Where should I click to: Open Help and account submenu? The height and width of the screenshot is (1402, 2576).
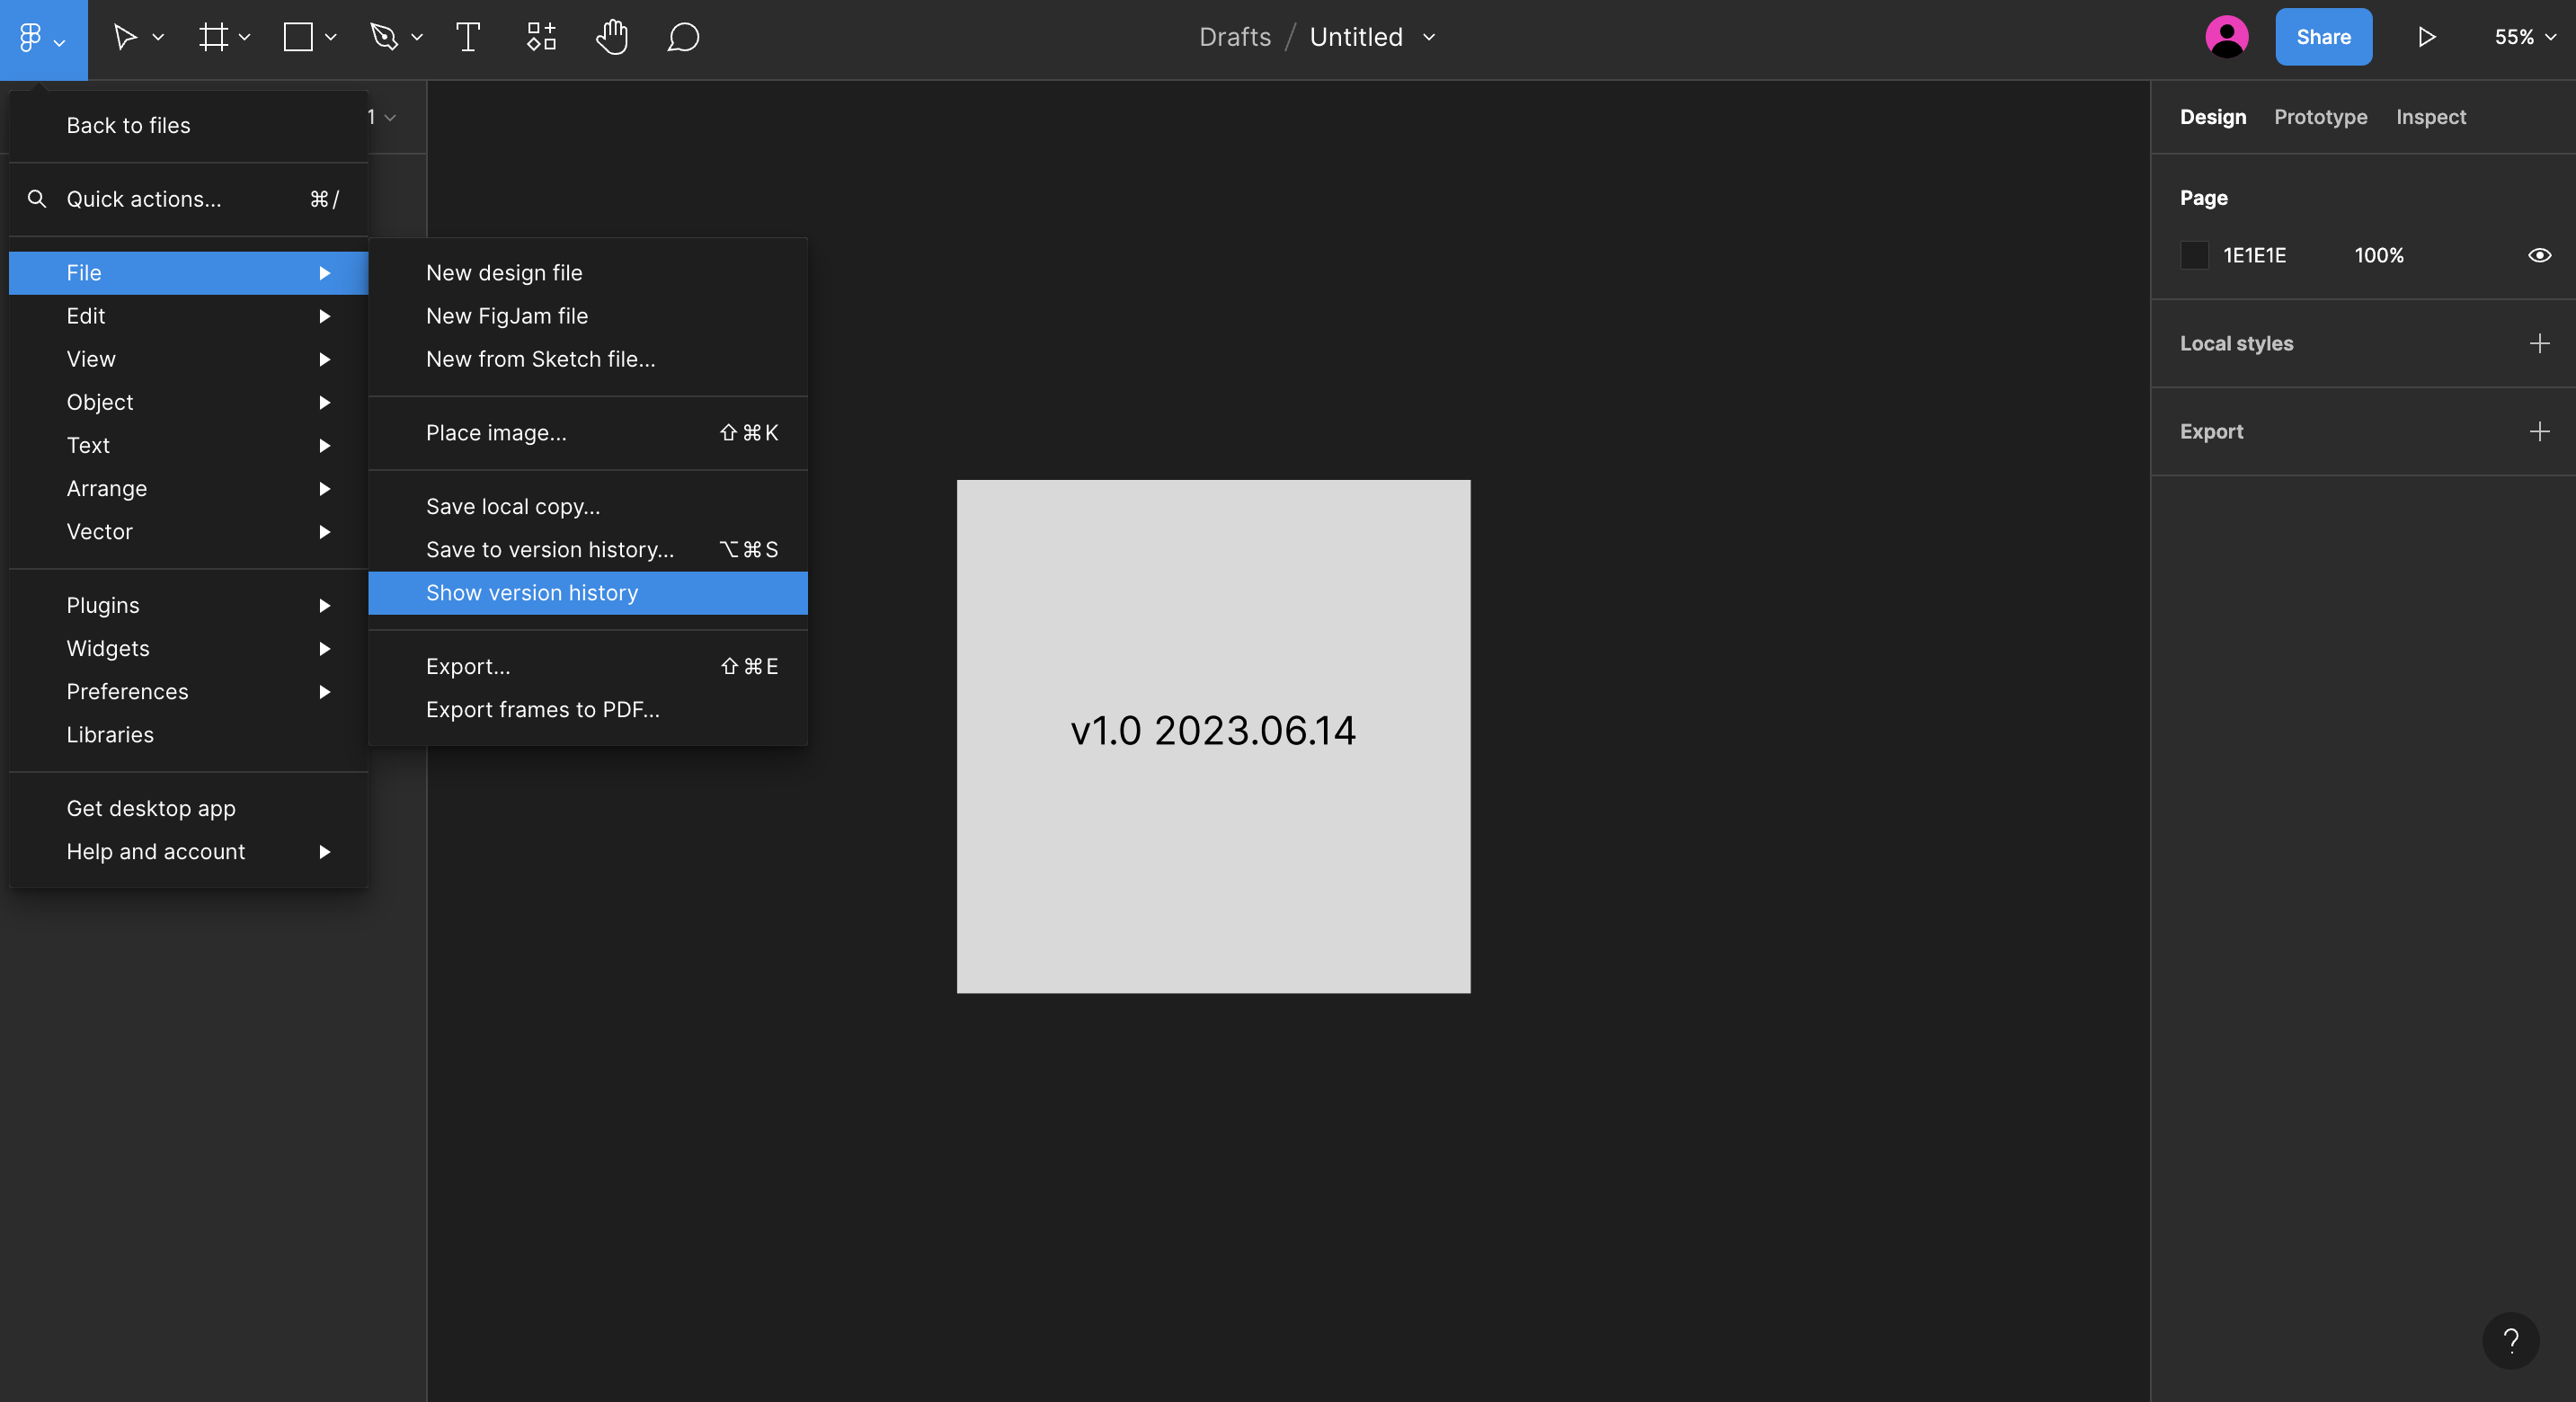pyautogui.click(x=189, y=852)
